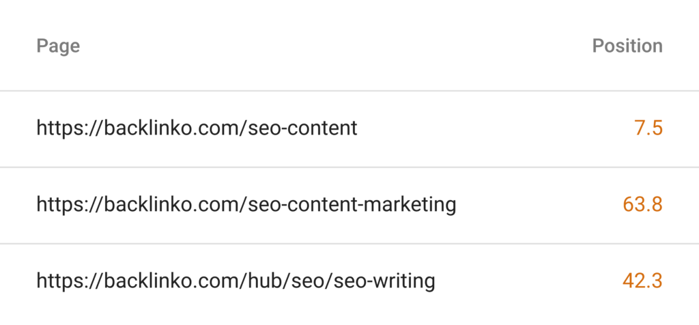Open the hub/seo/seo-writing page URL
The image size is (699, 325).
[x=236, y=280]
